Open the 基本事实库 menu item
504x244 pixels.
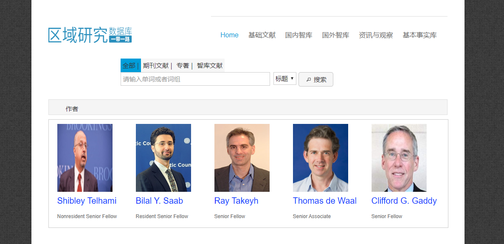click(420, 35)
